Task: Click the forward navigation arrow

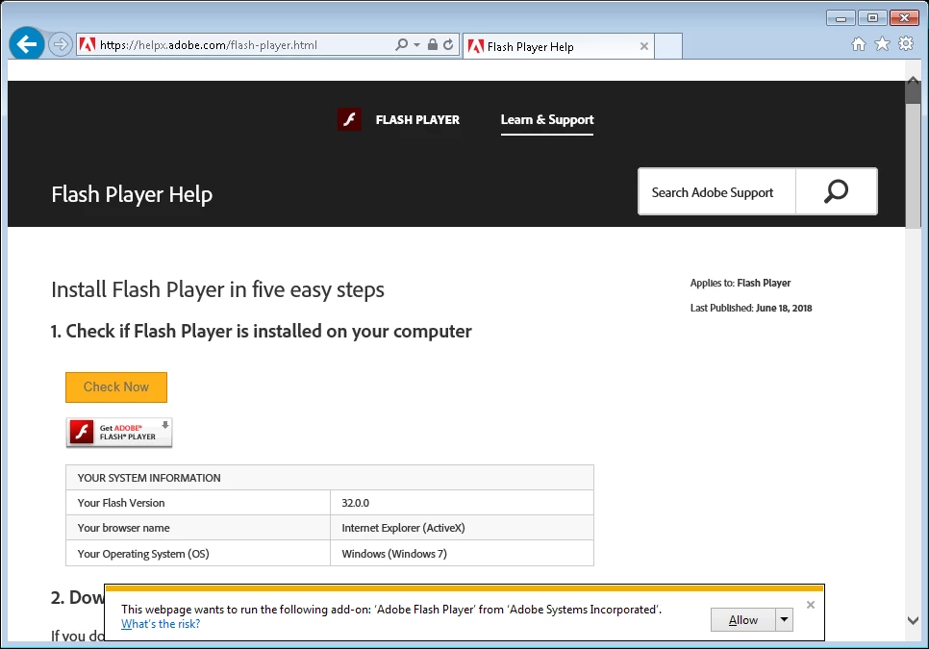Action: (x=60, y=44)
